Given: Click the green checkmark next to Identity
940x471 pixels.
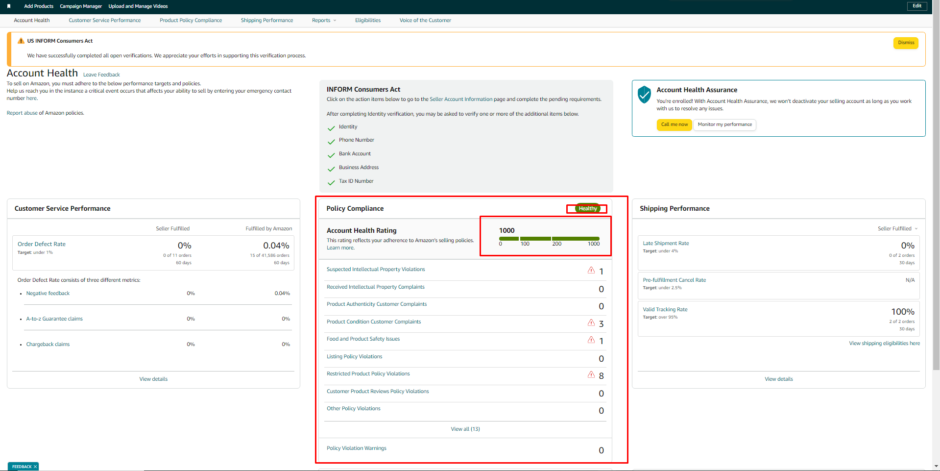Looking at the screenshot, I should (331, 128).
